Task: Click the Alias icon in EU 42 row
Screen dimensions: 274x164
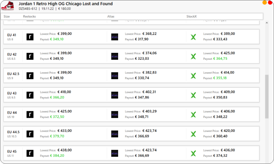Action: (114, 56)
